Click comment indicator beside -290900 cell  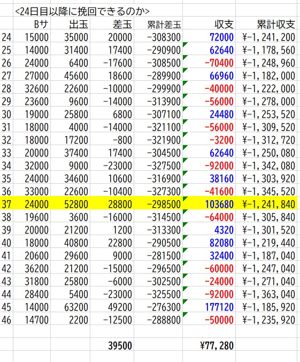coord(184,44)
